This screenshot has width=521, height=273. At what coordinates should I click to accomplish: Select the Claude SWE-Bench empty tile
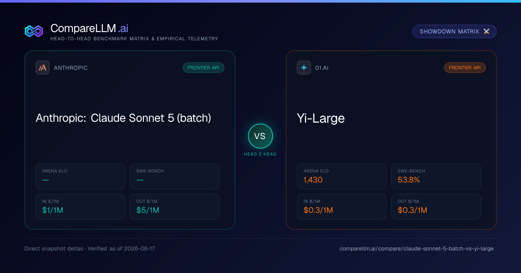pyautogui.click(x=175, y=176)
